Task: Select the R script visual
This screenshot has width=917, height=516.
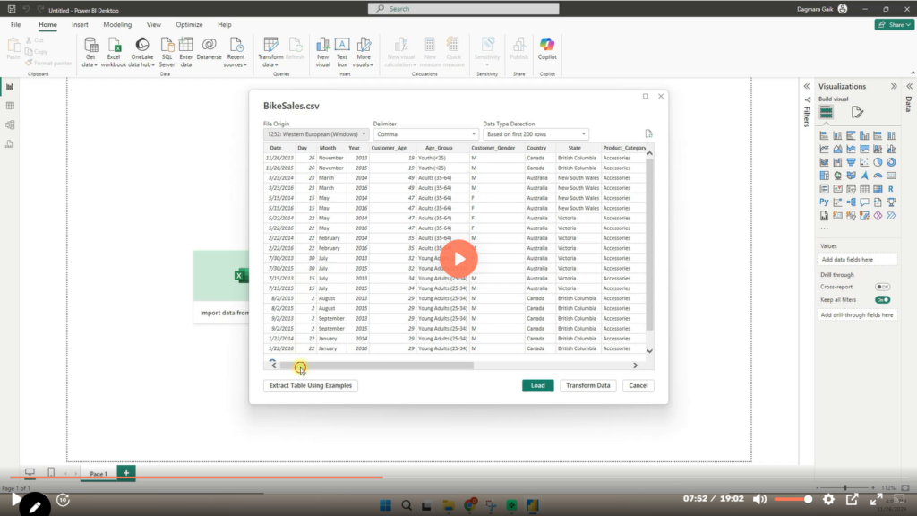Action: tap(891, 189)
